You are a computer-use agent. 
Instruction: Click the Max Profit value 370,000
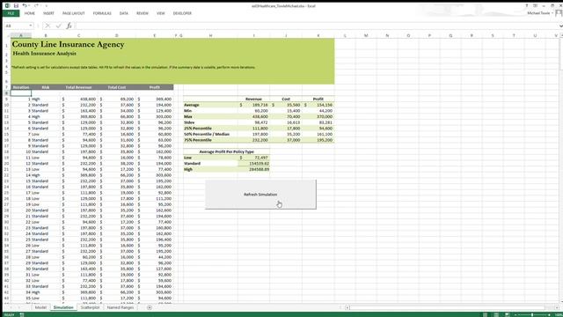[x=318, y=116]
